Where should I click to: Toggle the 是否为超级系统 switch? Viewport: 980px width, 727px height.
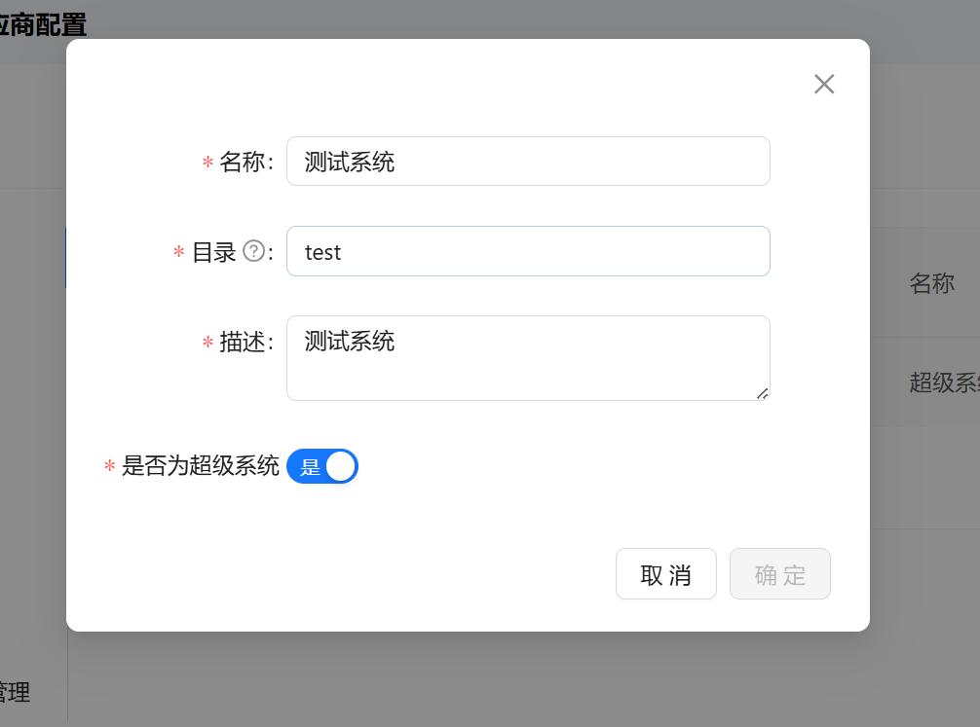322,466
